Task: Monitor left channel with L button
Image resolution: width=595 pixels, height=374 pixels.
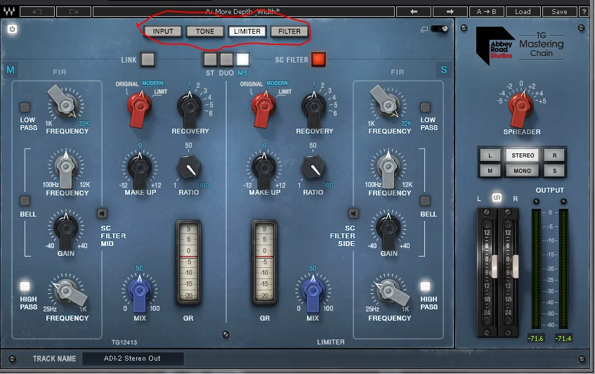Action: [x=490, y=155]
